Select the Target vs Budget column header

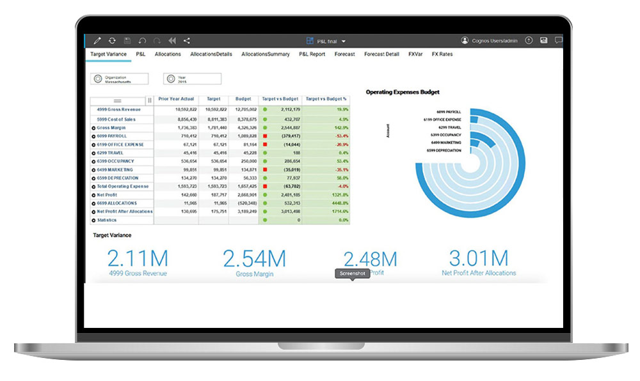[x=280, y=99]
